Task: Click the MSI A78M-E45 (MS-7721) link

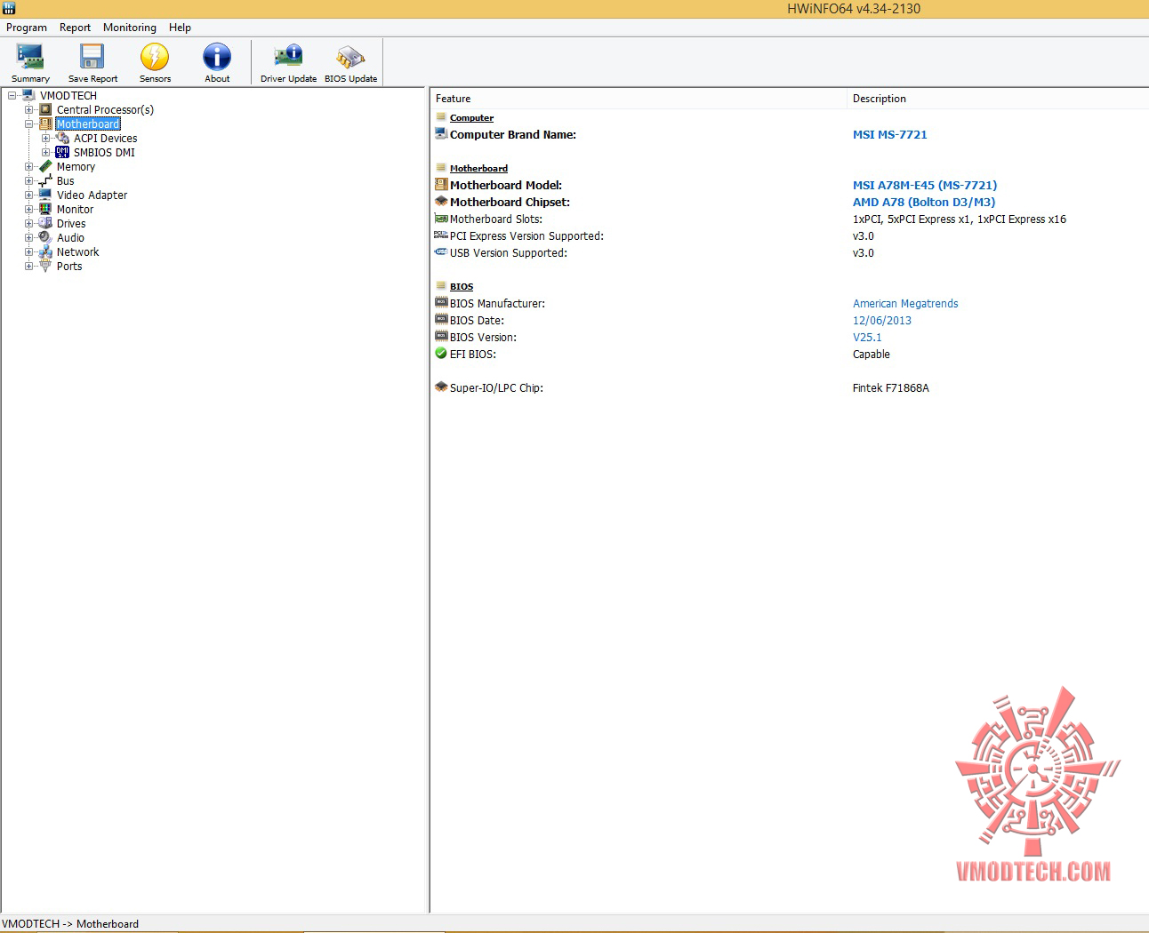Action: tap(925, 186)
